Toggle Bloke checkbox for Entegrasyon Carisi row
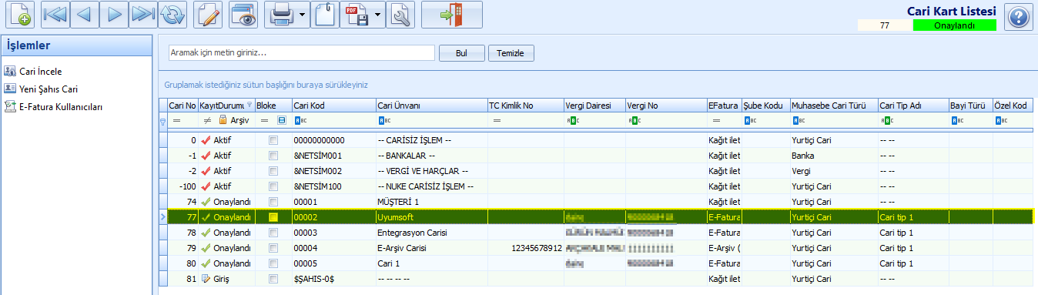This screenshot has width=1038, height=295. [x=273, y=233]
